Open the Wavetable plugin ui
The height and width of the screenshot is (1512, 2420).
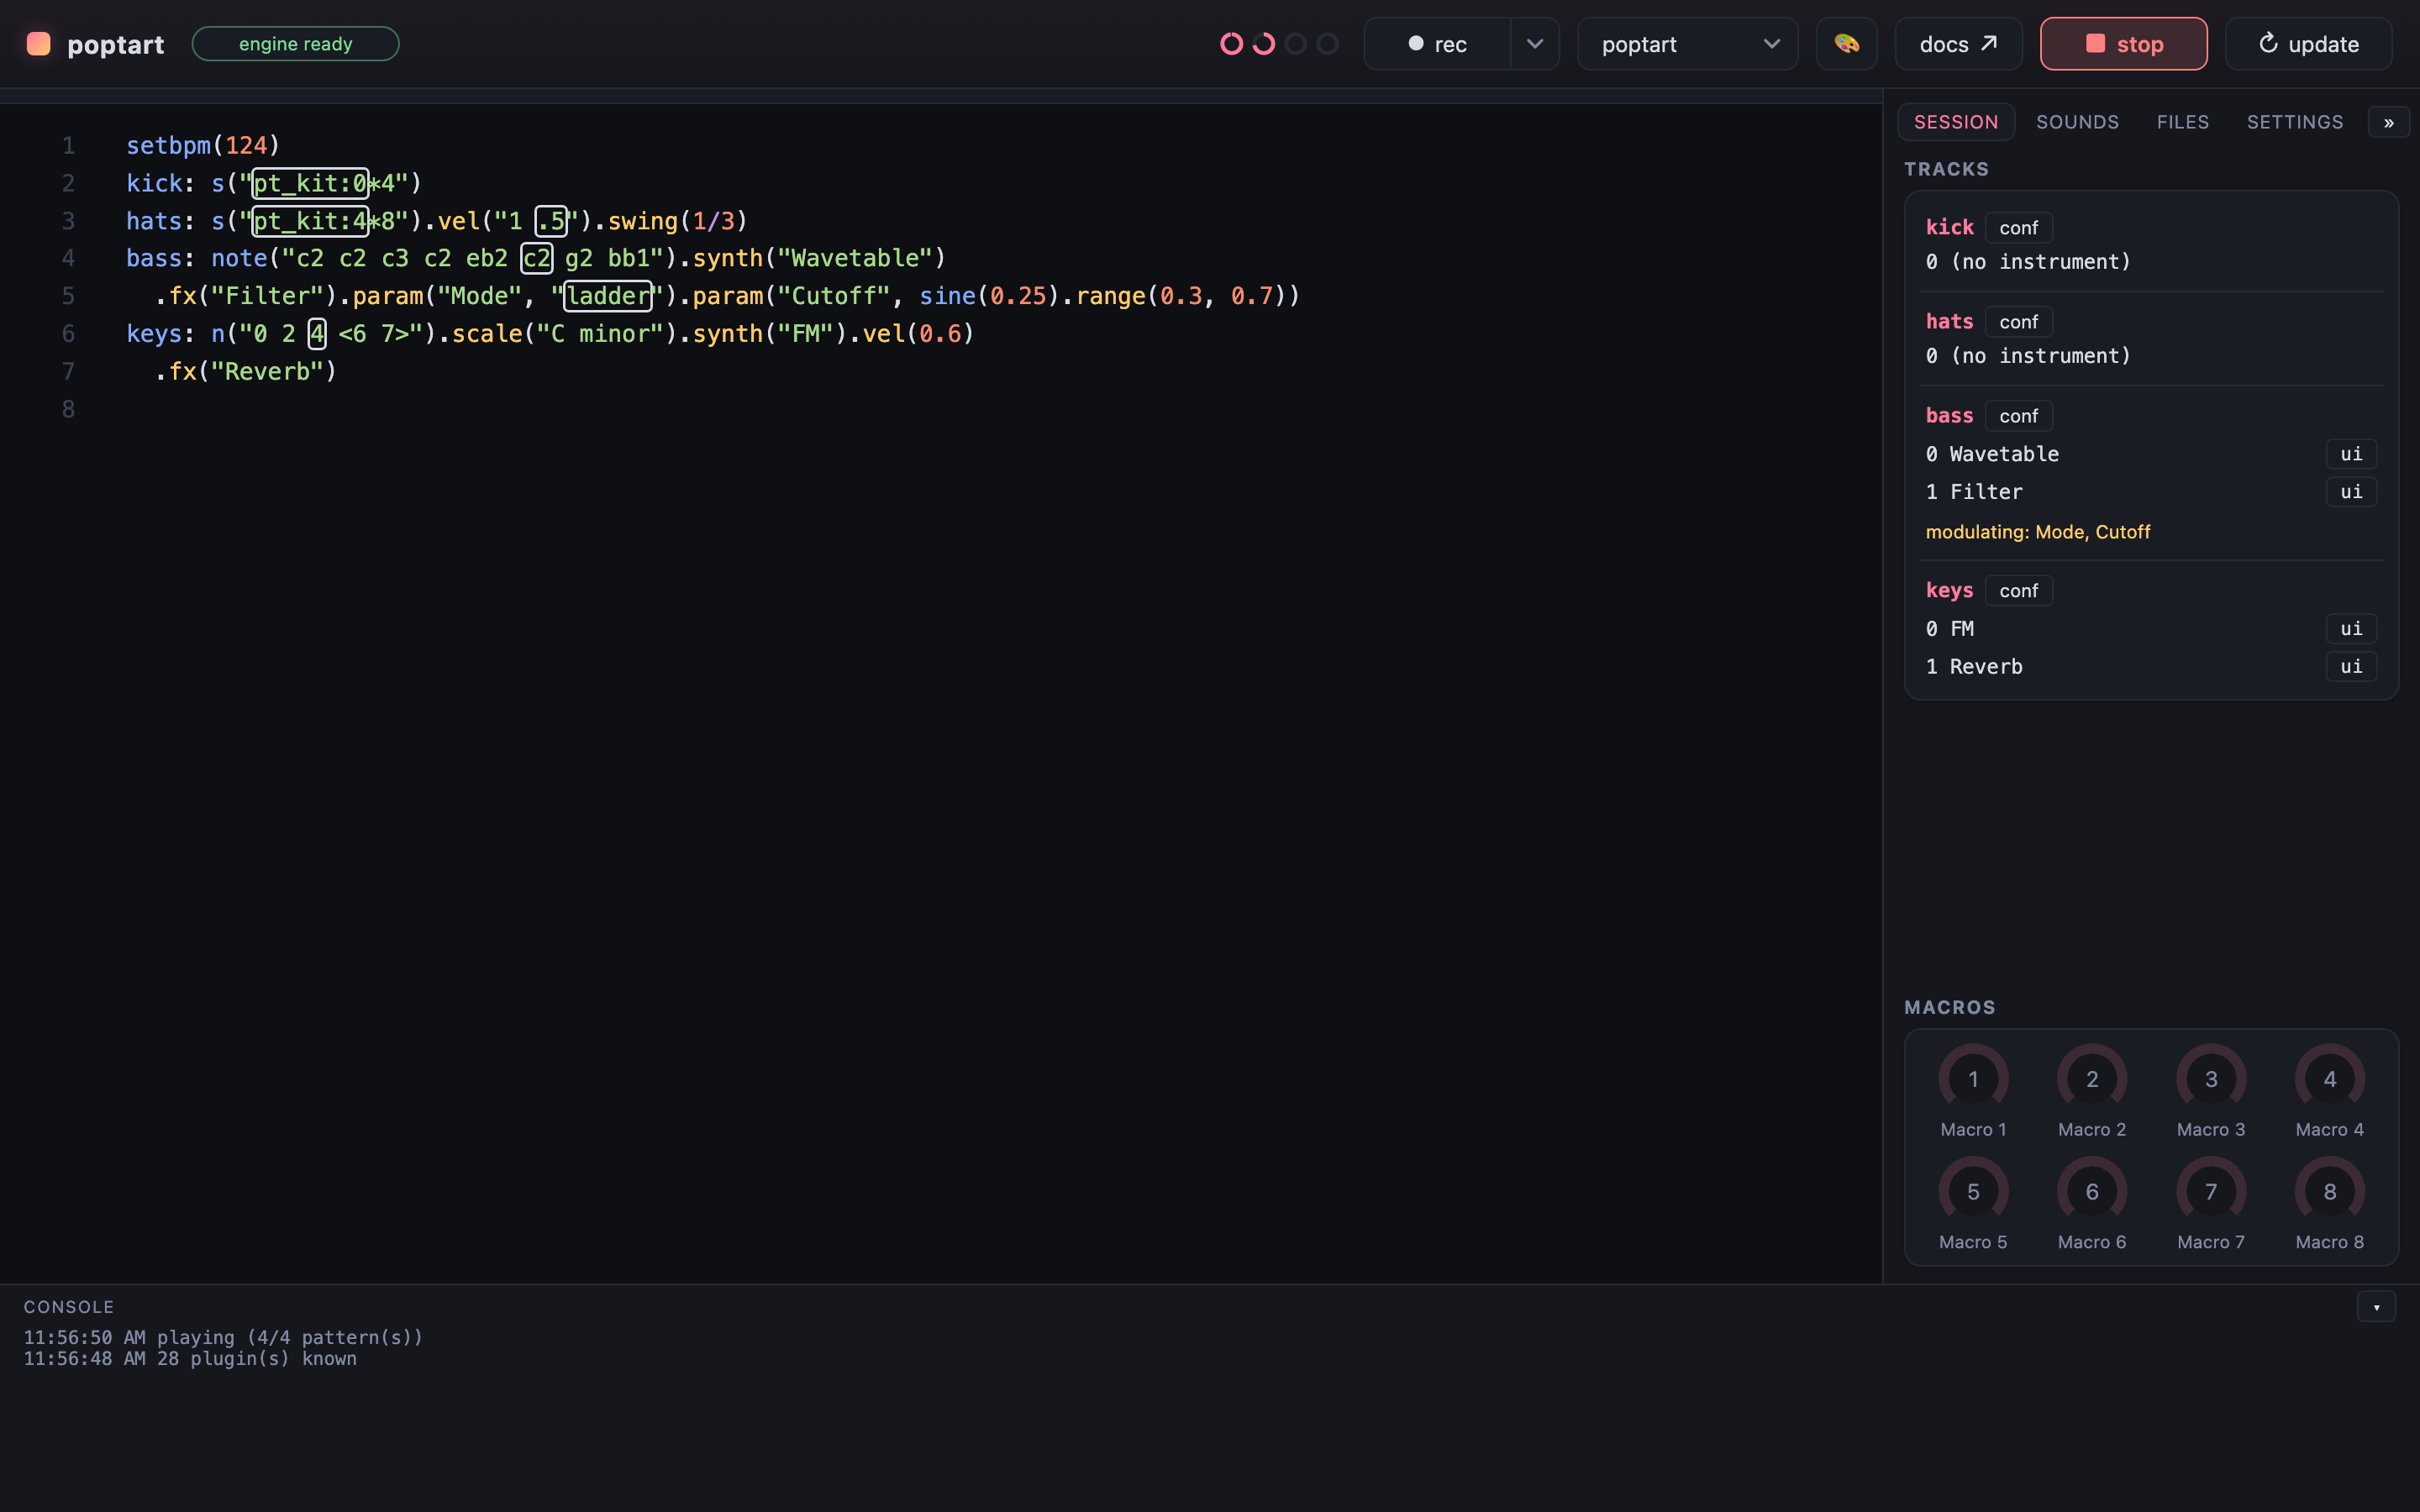pyautogui.click(x=2350, y=454)
